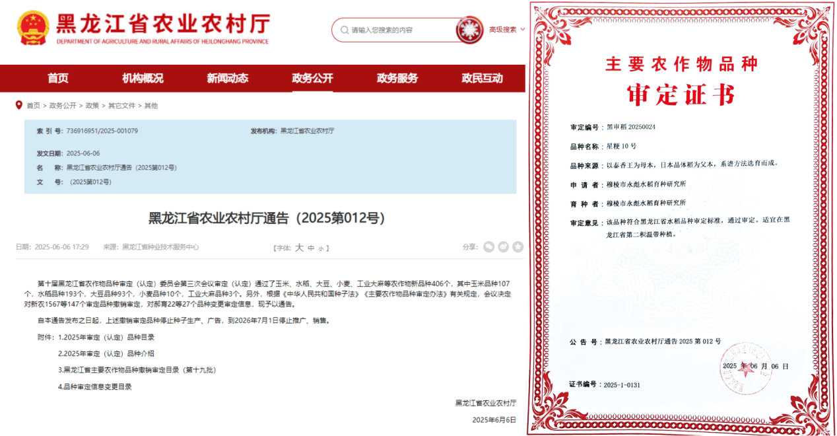Open the 政民互动 navigation item
Viewport: 837px width, 436px height.
coord(482,78)
